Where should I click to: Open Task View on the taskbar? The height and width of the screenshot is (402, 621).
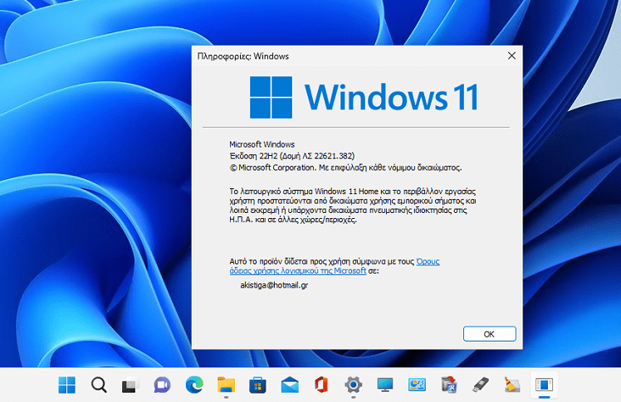tap(130, 385)
